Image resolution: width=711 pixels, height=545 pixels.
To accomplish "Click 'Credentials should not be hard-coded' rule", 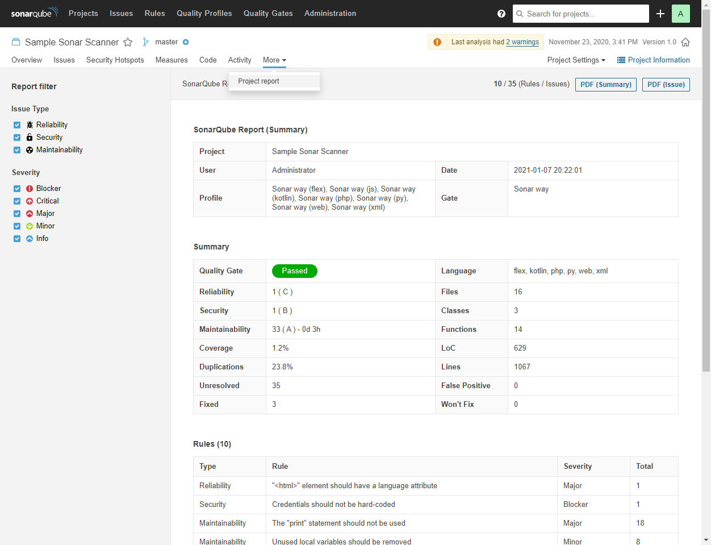I will [333, 505].
